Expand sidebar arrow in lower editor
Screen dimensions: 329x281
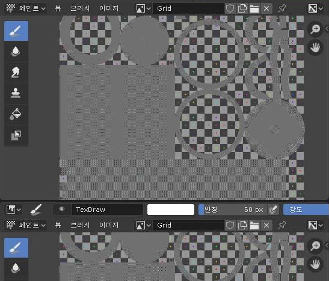pyautogui.click(x=327, y=245)
